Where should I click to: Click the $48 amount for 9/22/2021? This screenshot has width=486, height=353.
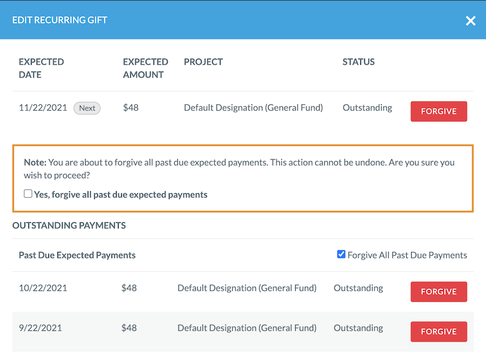pos(129,328)
